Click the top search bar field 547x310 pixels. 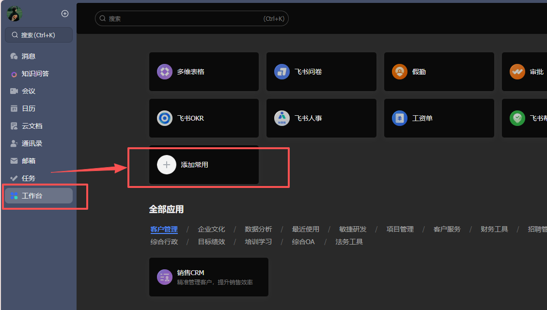pos(191,18)
